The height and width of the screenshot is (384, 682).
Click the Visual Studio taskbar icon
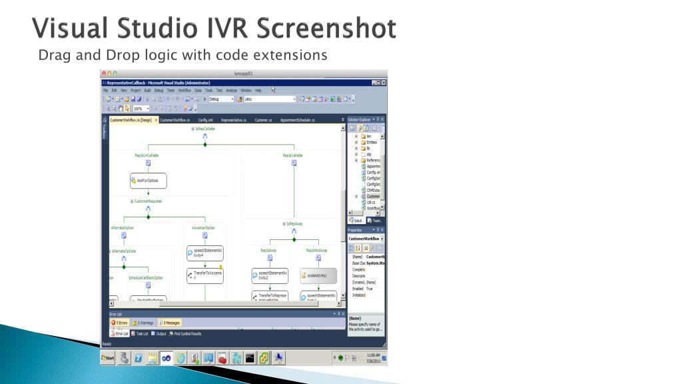coord(166,358)
